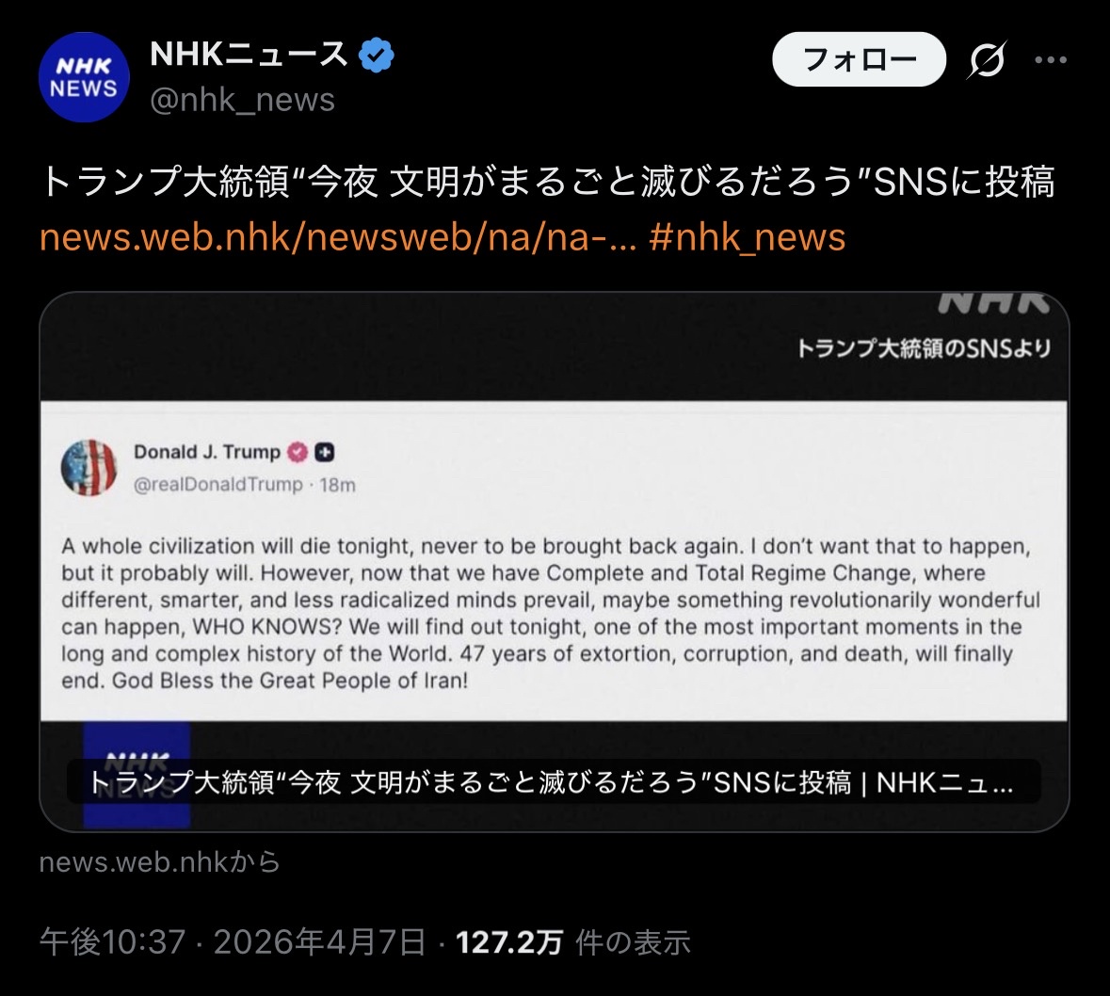Open the NHK NEWS profile avatar
The width and height of the screenshot is (1110, 996).
pos(84,77)
